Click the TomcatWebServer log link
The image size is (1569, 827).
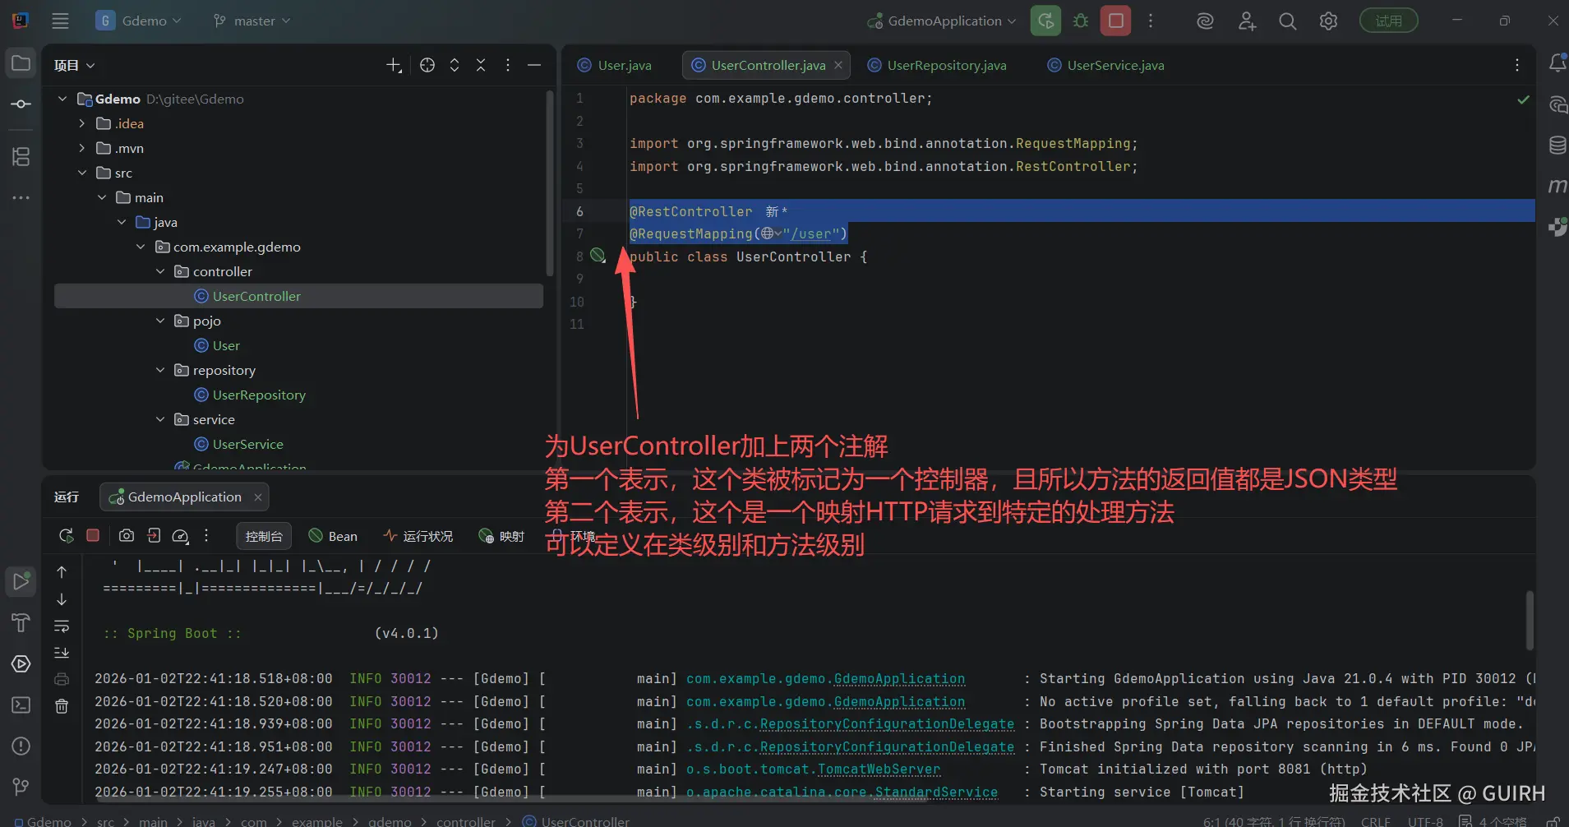pos(879,769)
